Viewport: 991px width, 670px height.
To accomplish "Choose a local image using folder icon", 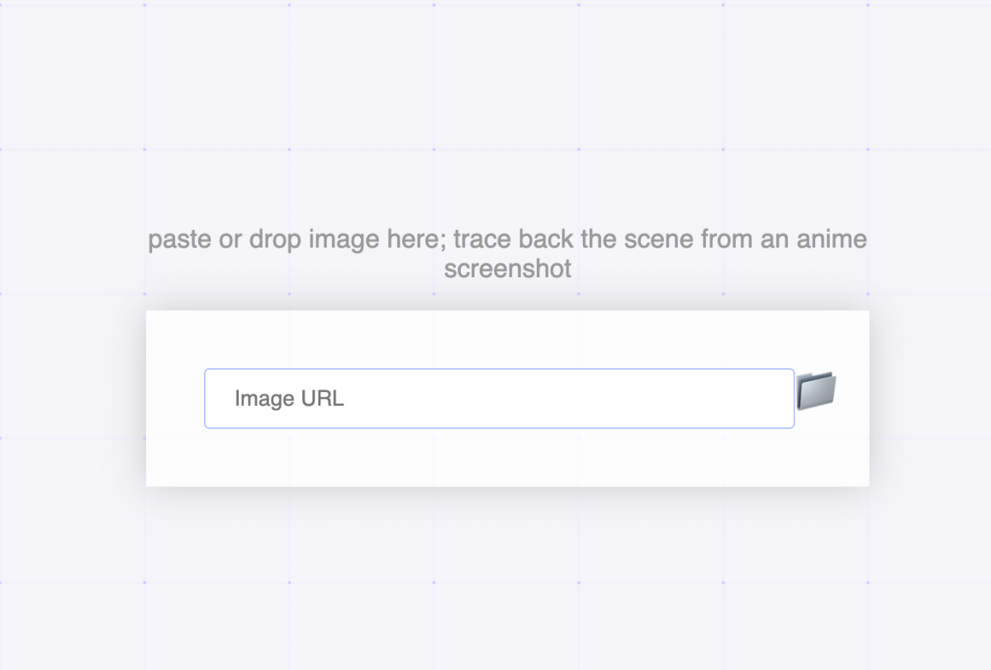I will pos(816,391).
